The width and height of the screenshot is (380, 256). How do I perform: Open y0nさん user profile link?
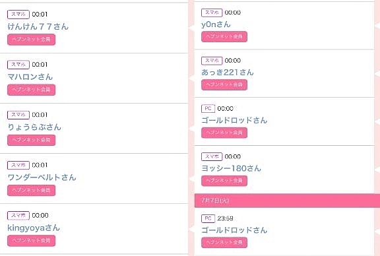[x=216, y=24]
